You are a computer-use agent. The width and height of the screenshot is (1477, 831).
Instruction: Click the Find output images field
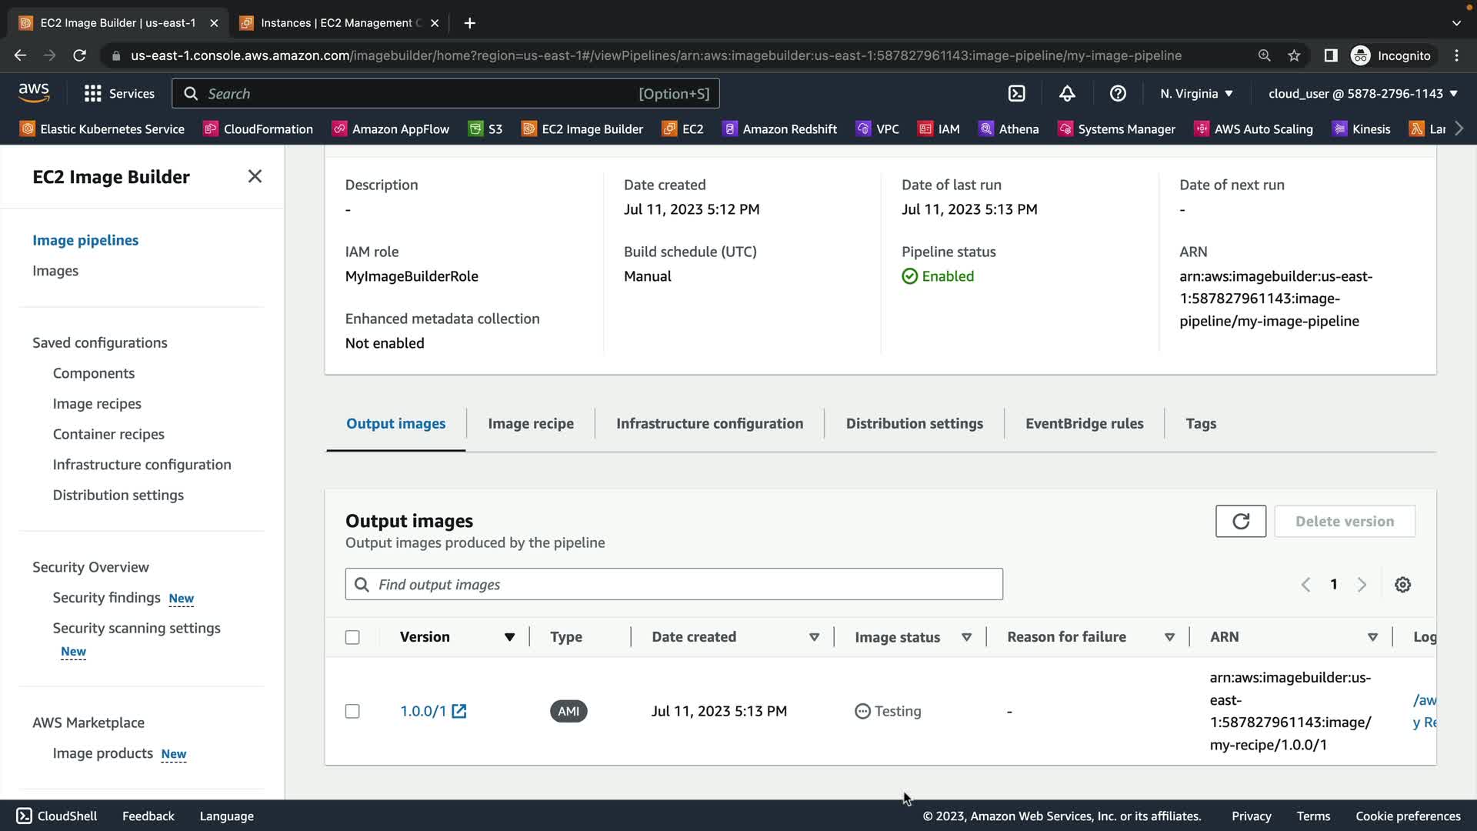coord(674,585)
